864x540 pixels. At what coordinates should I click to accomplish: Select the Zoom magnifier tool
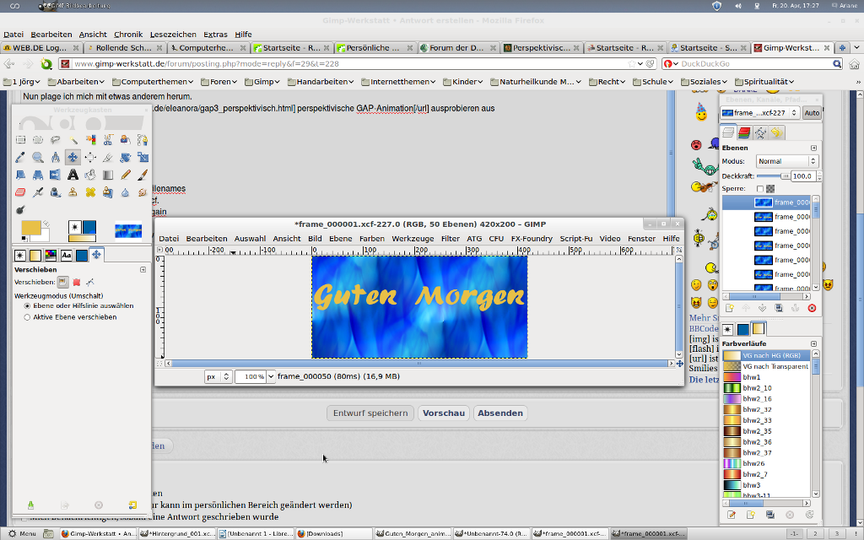coord(37,157)
